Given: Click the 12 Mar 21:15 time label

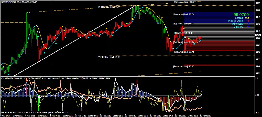Looking at the screenshot, I should pyautogui.click(x=180, y=116).
